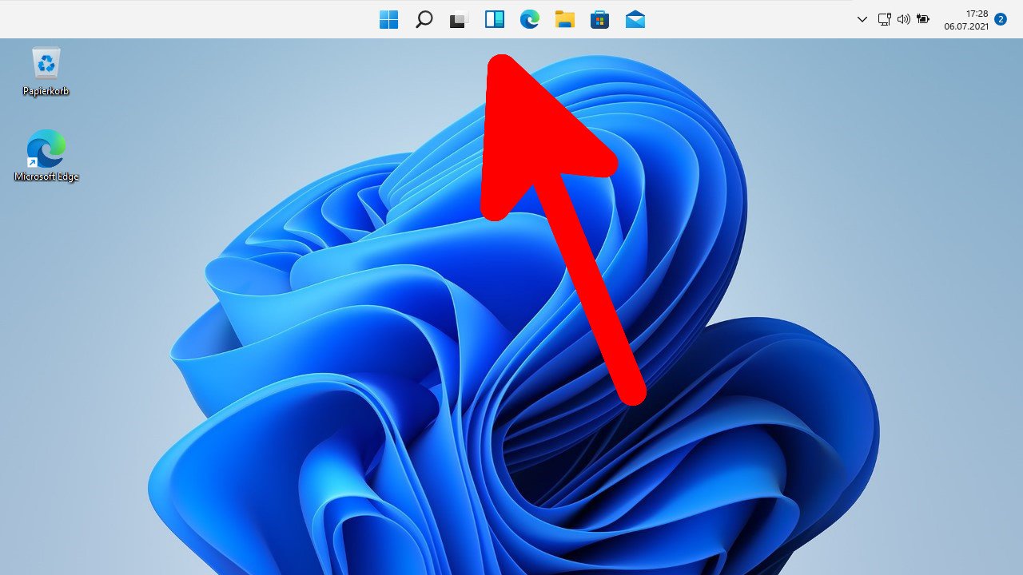Open File Explorer from the taskbar
Image resolution: width=1023 pixels, height=575 pixels.
pyautogui.click(x=565, y=19)
